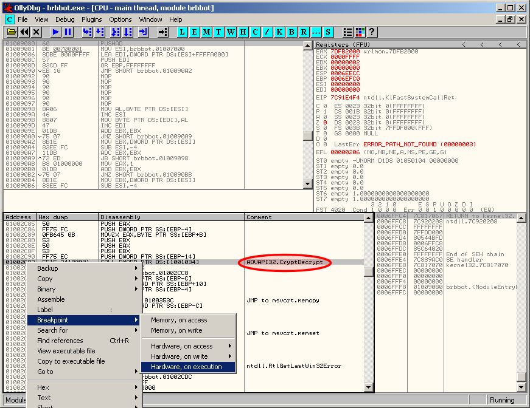Choose 'Memory, on access' breakpoint entry
This screenshot has width=530, height=408.
(x=179, y=320)
